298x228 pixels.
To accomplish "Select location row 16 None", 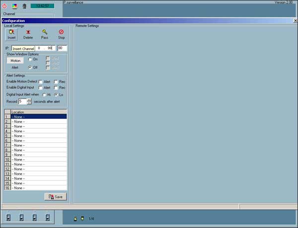I will (39, 188).
